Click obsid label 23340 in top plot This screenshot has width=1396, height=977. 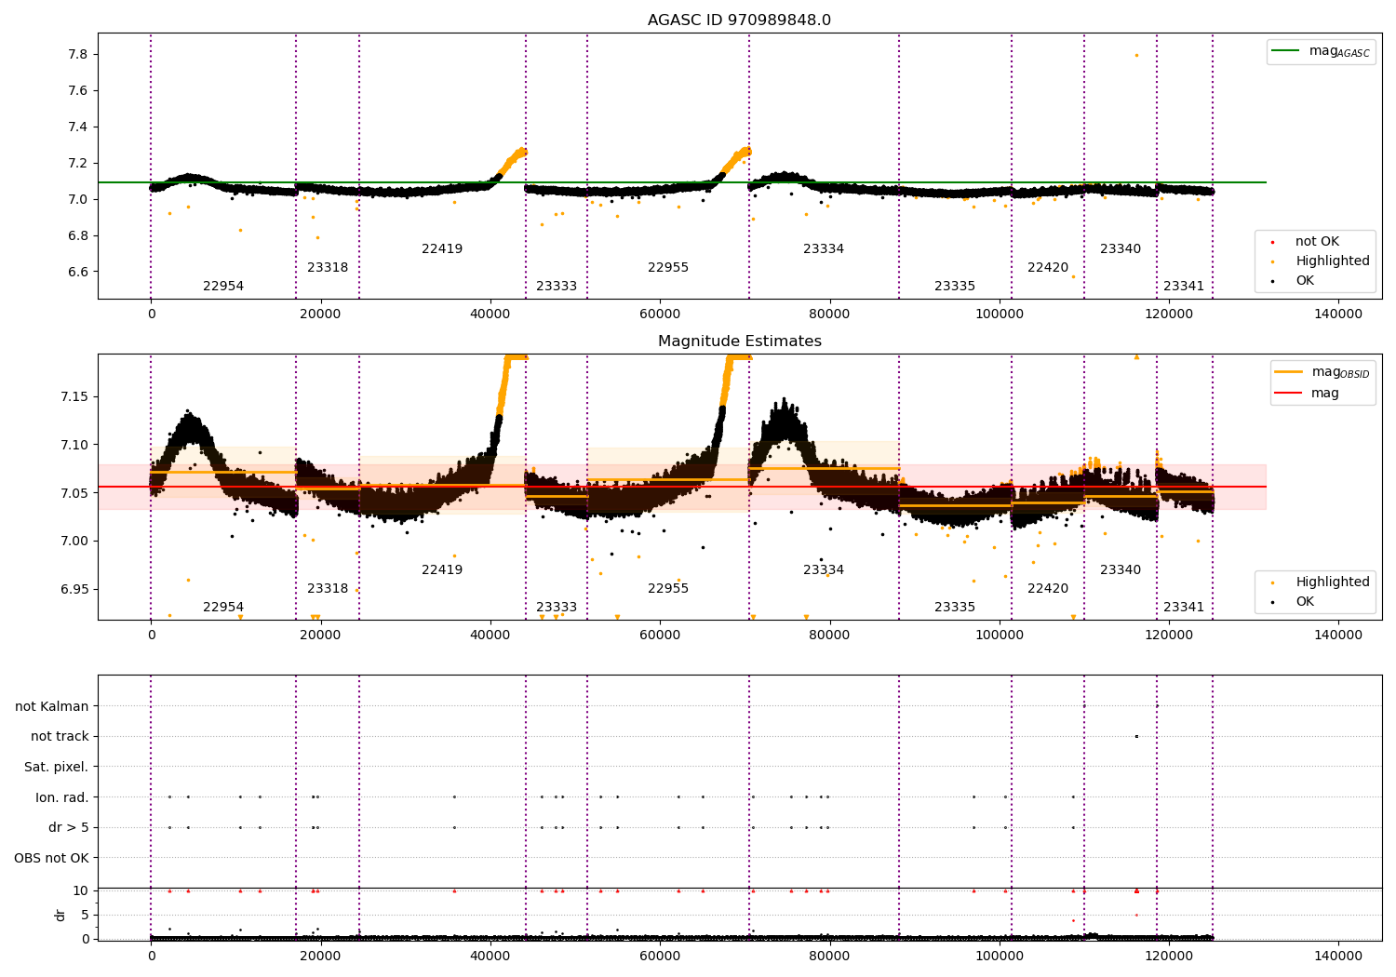click(1121, 249)
